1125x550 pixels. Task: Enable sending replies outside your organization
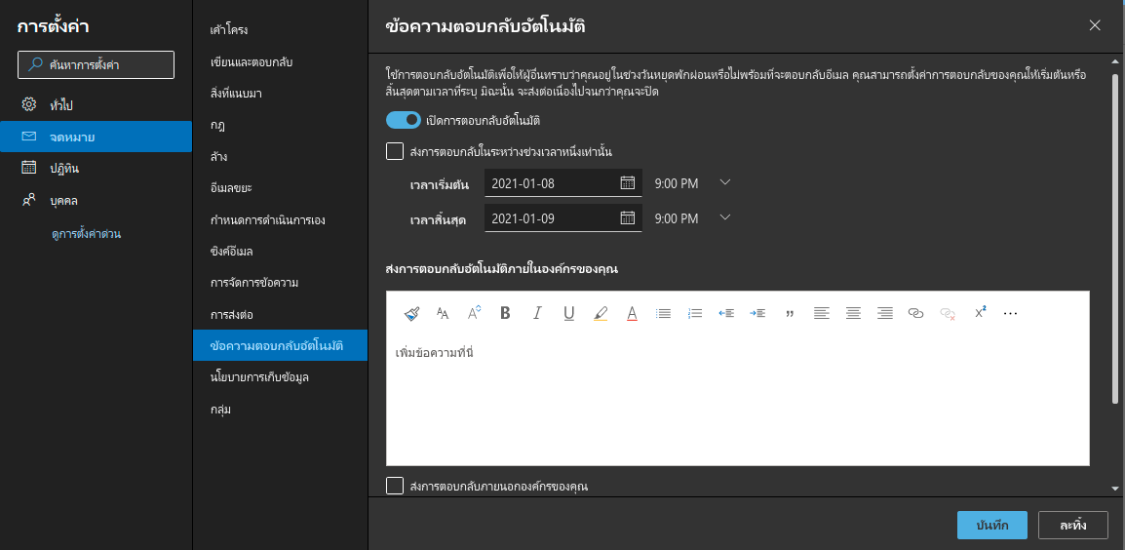coord(395,486)
